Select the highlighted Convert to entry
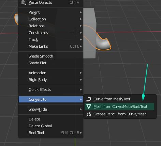This screenshot has width=161, height=146. point(51,99)
